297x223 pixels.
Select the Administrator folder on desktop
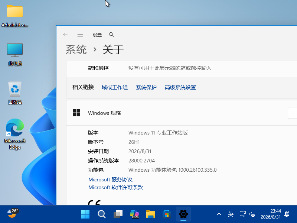[15, 16]
